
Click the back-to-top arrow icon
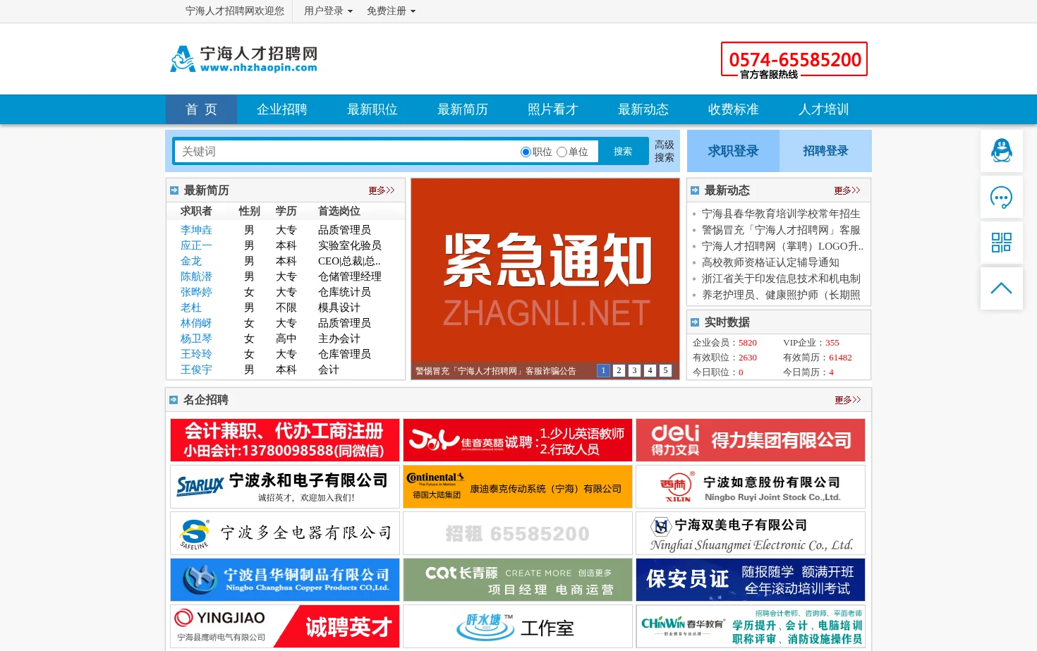pyautogui.click(x=1001, y=288)
